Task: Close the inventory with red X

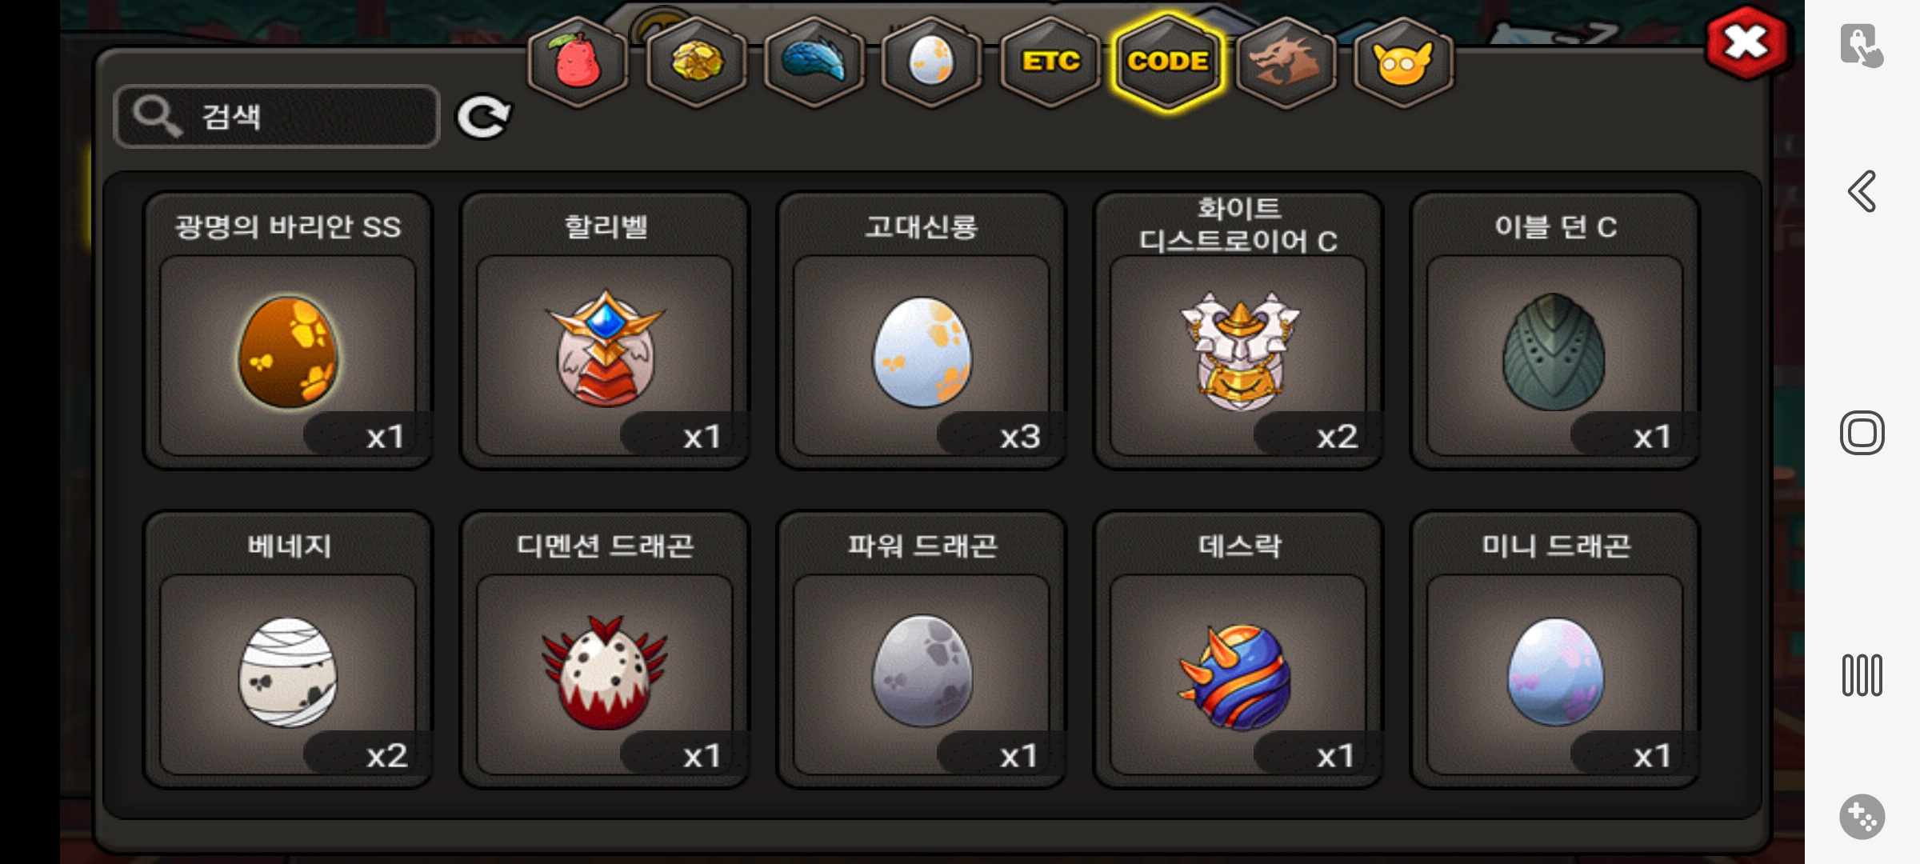Action: pos(1746,43)
